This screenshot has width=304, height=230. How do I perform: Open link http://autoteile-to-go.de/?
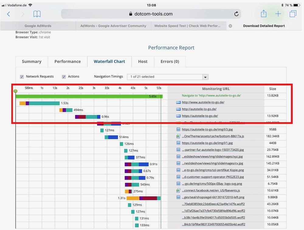point(199,109)
